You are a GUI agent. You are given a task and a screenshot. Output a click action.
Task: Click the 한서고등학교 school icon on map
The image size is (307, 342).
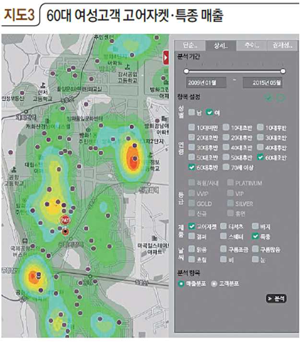point(43,85)
